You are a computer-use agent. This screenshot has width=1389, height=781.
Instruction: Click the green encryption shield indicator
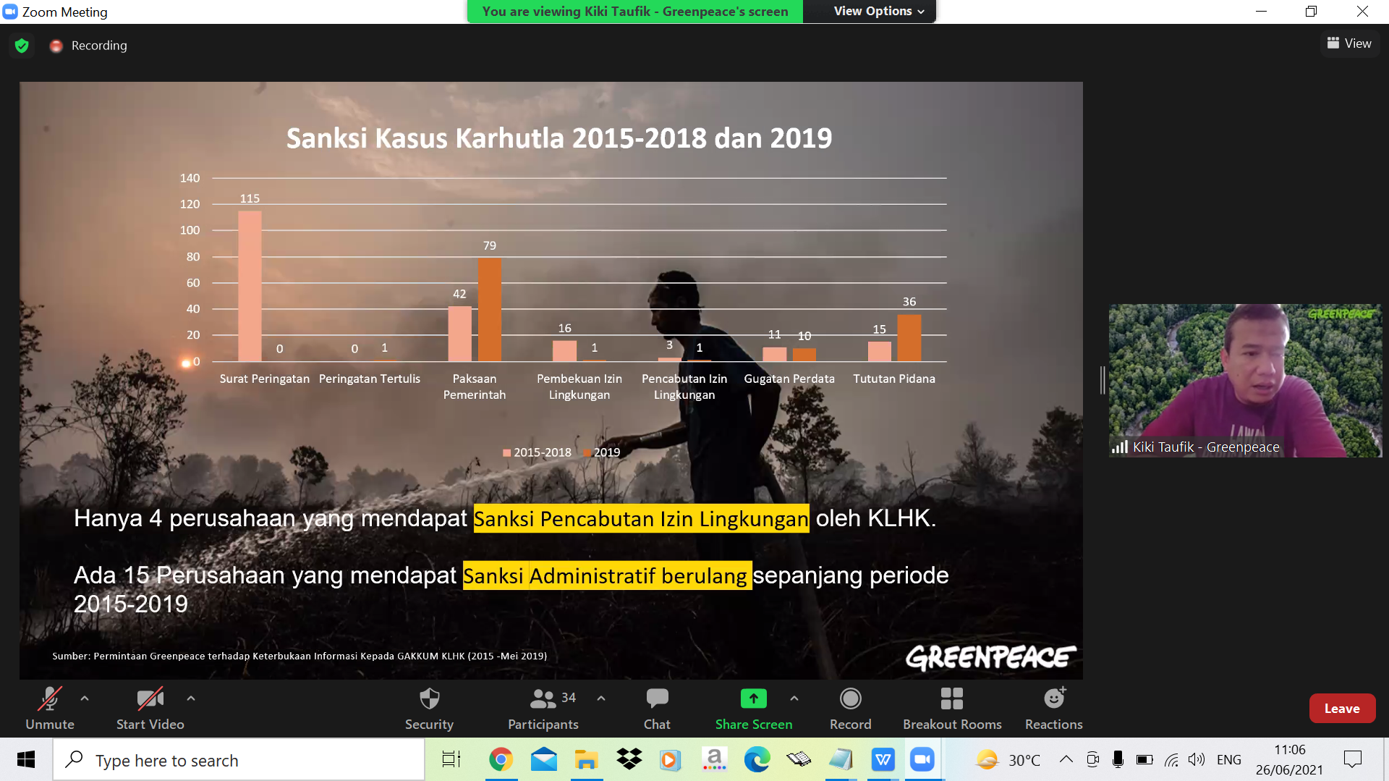click(x=21, y=45)
